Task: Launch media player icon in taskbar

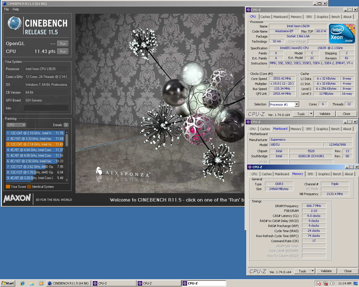Action: click(x=41, y=283)
